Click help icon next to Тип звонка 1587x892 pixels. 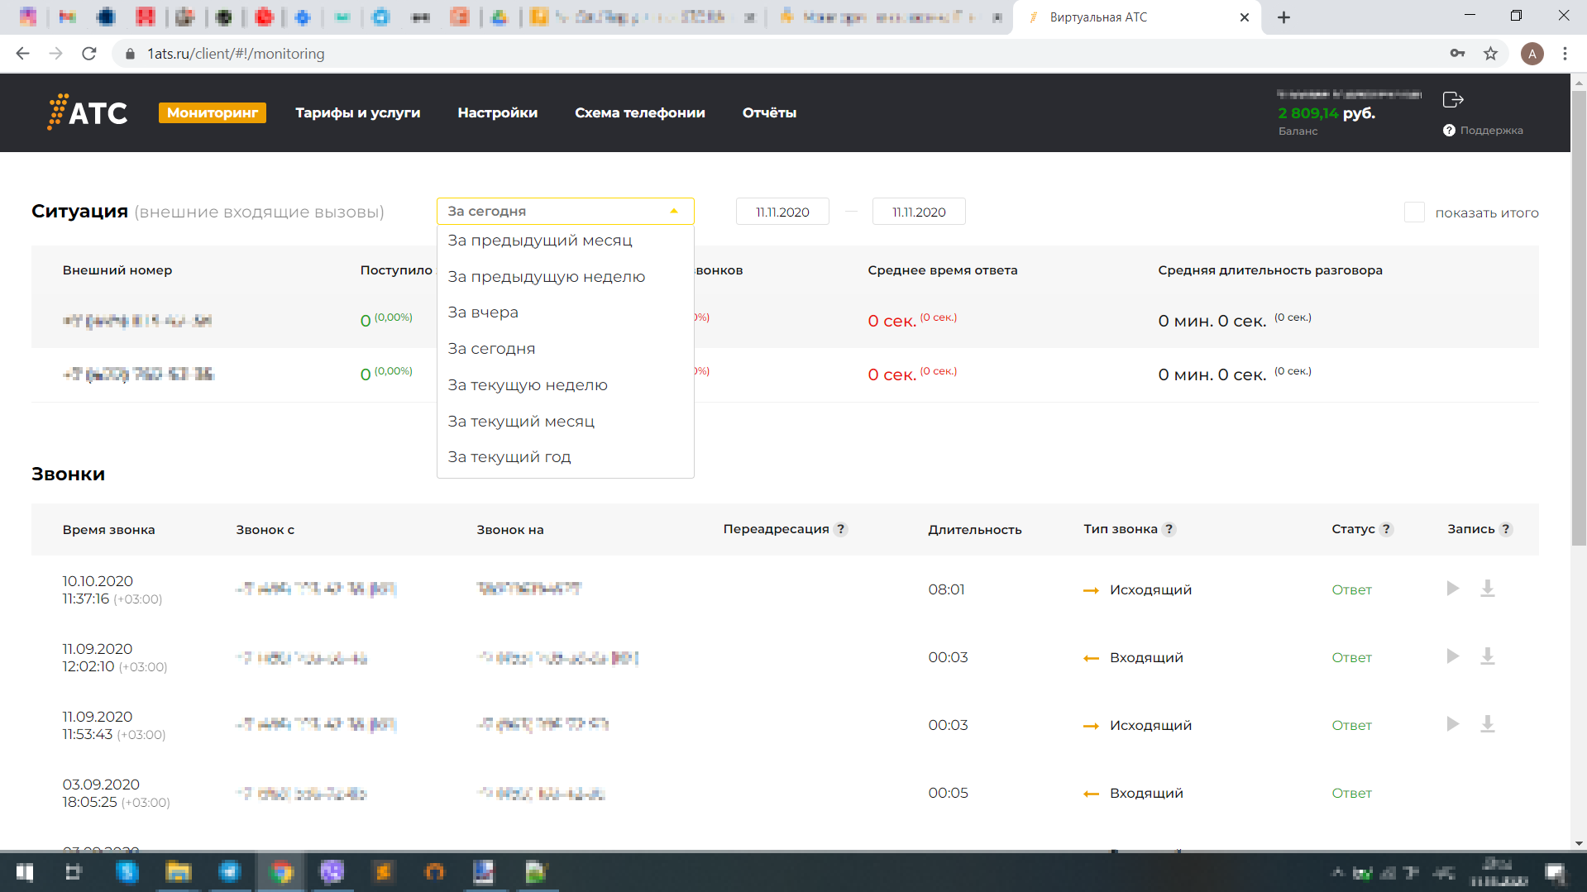coord(1169,529)
